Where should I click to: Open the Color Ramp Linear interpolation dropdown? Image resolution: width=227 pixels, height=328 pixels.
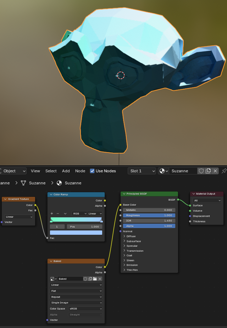95,213
